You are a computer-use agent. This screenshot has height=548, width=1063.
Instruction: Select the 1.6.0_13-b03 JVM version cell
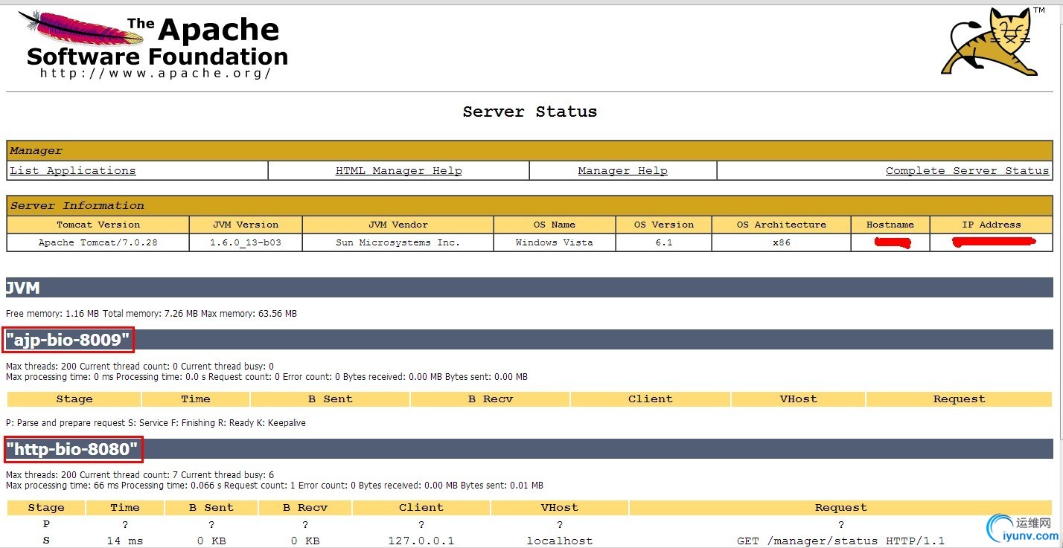246,242
